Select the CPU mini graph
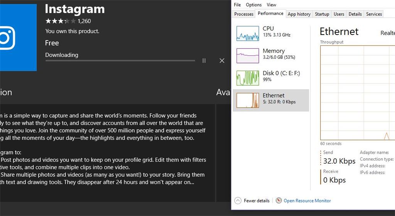Image resolution: width=395 pixels, height=216 pixels. (x=248, y=33)
